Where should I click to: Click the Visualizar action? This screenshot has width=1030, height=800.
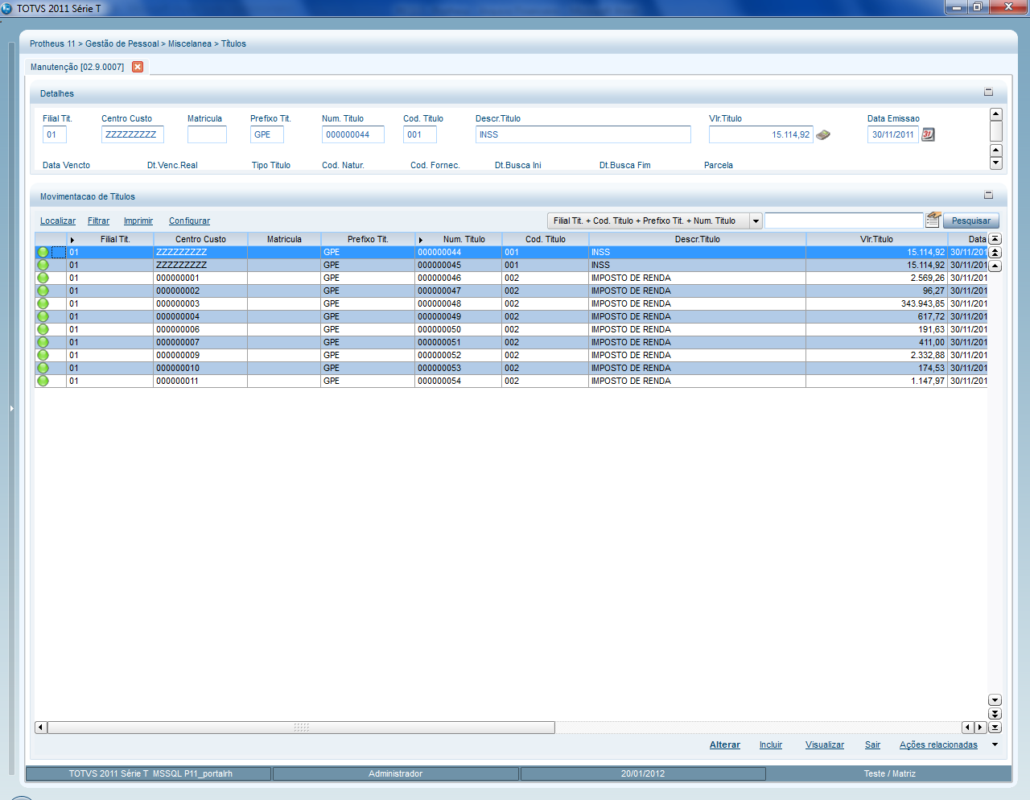[x=825, y=745]
